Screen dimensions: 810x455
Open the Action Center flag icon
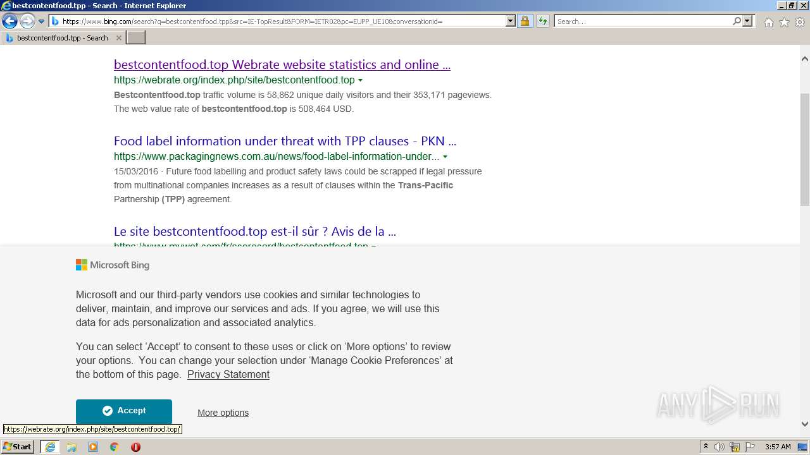pos(750,447)
